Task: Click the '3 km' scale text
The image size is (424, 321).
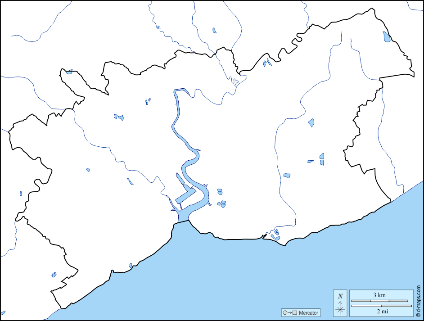Action: [x=379, y=295]
